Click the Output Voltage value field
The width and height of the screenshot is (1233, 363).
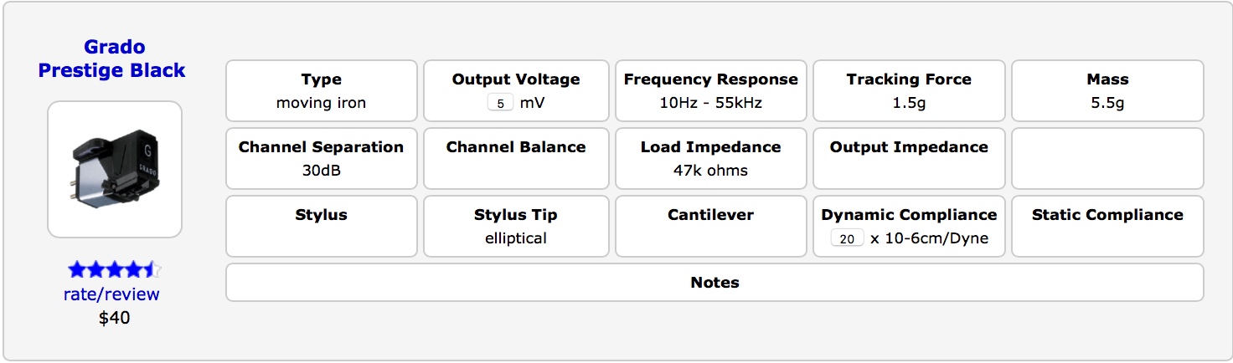point(500,104)
